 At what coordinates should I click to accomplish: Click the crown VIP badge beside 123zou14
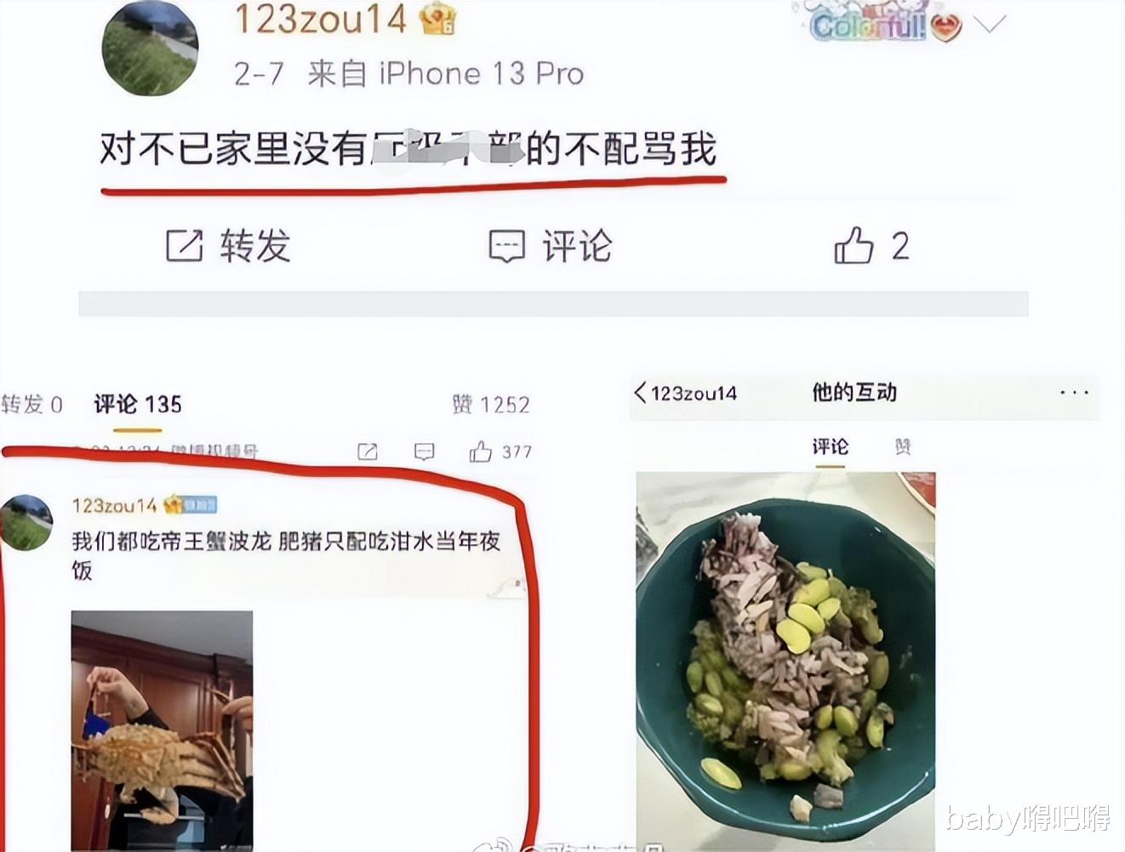tap(438, 20)
